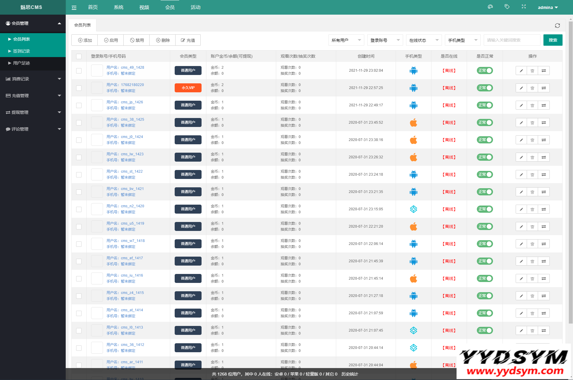
Task: Open the 在线状态 dropdown
Action: tap(423, 40)
